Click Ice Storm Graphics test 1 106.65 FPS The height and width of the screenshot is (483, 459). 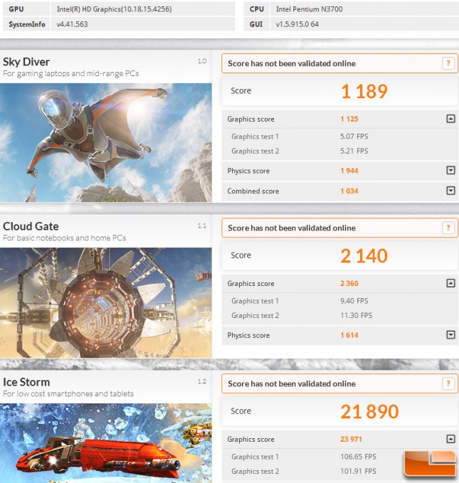358,457
